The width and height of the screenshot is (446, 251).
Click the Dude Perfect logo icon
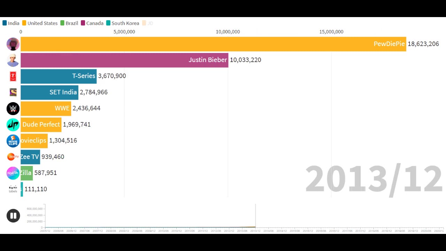[x=13, y=125]
